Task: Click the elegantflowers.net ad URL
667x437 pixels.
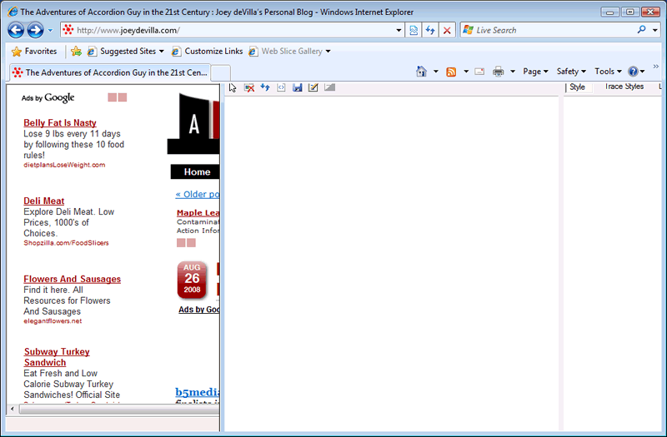Action: (53, 321)
